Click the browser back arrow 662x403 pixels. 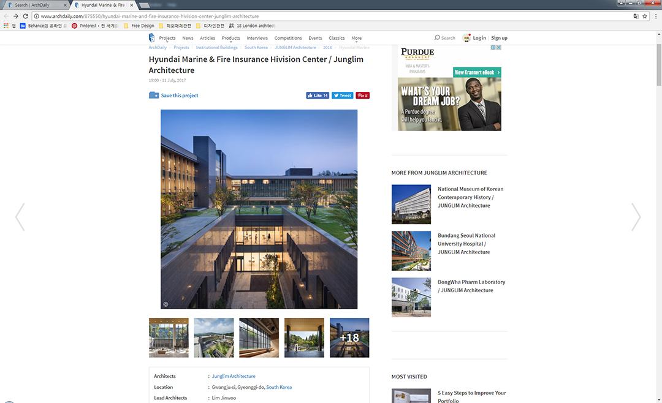(6, 16)
